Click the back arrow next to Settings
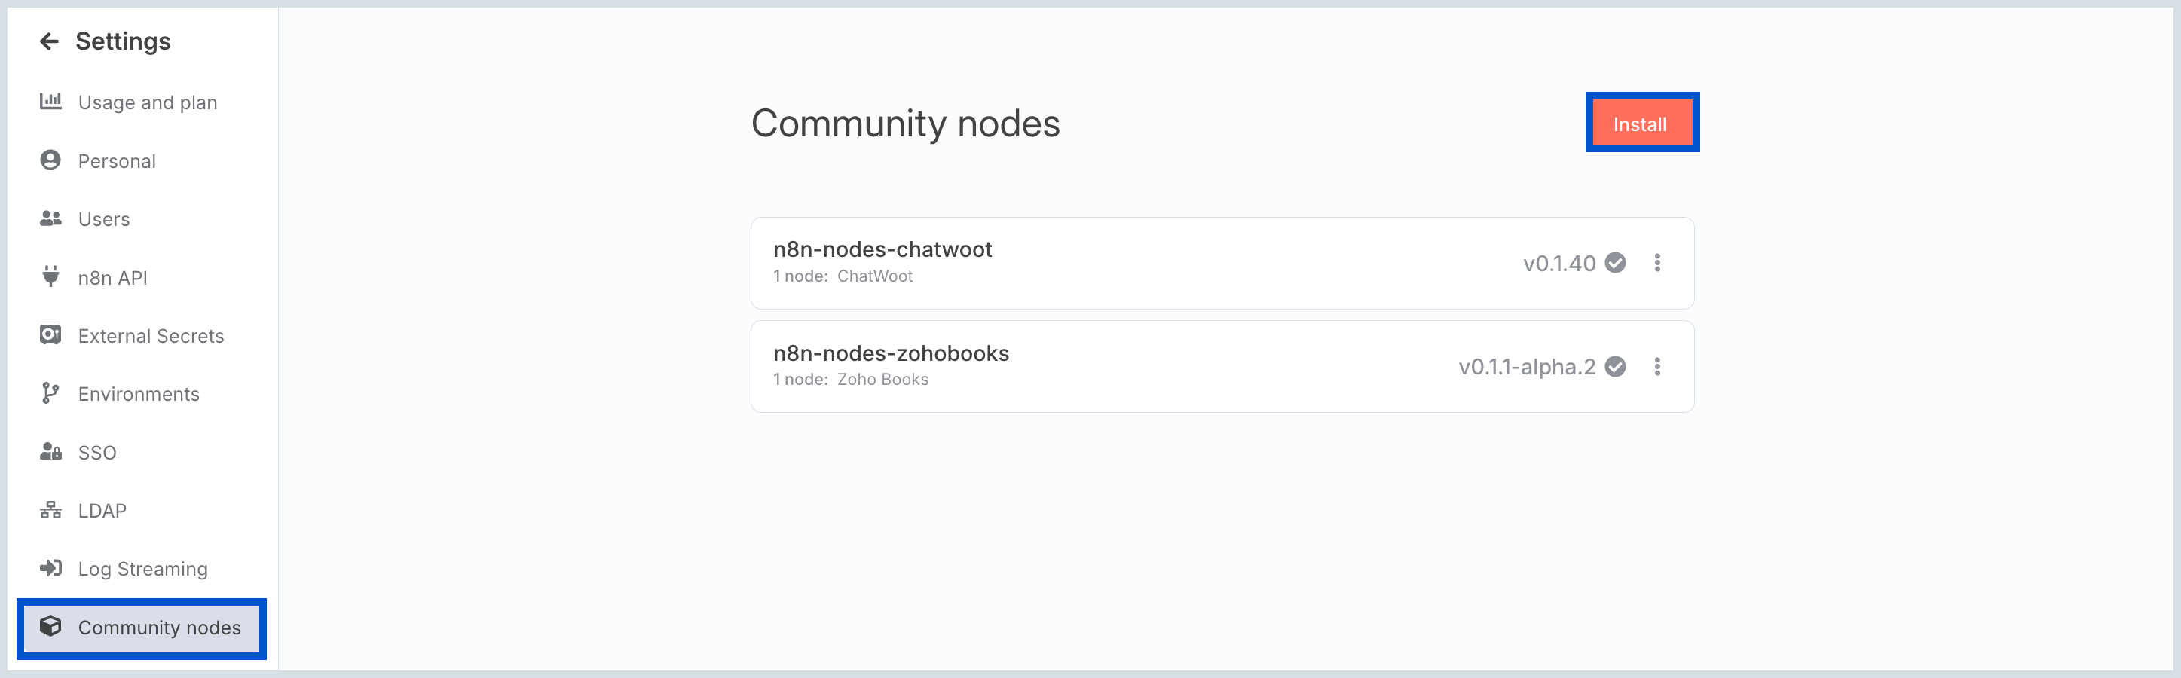This screenshot has width=2181, height=678. 49,41
